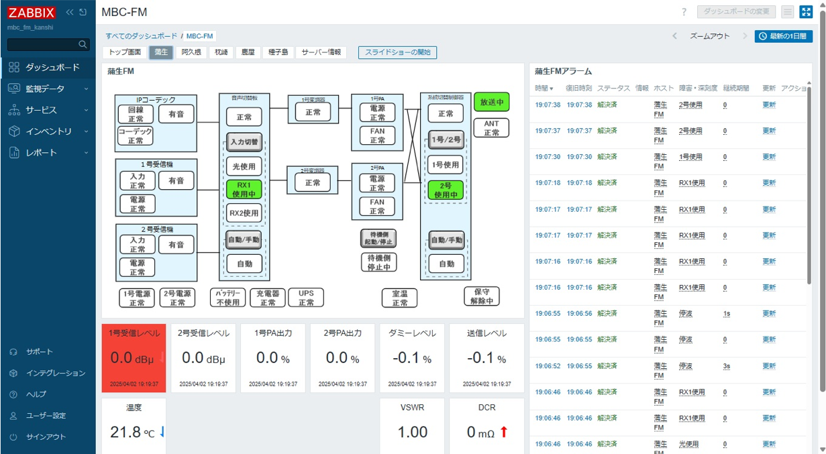The width and height of the screenshot is (826, 454).
Task: Switch to the 種子島 tab
Action: tap(278, 52)
